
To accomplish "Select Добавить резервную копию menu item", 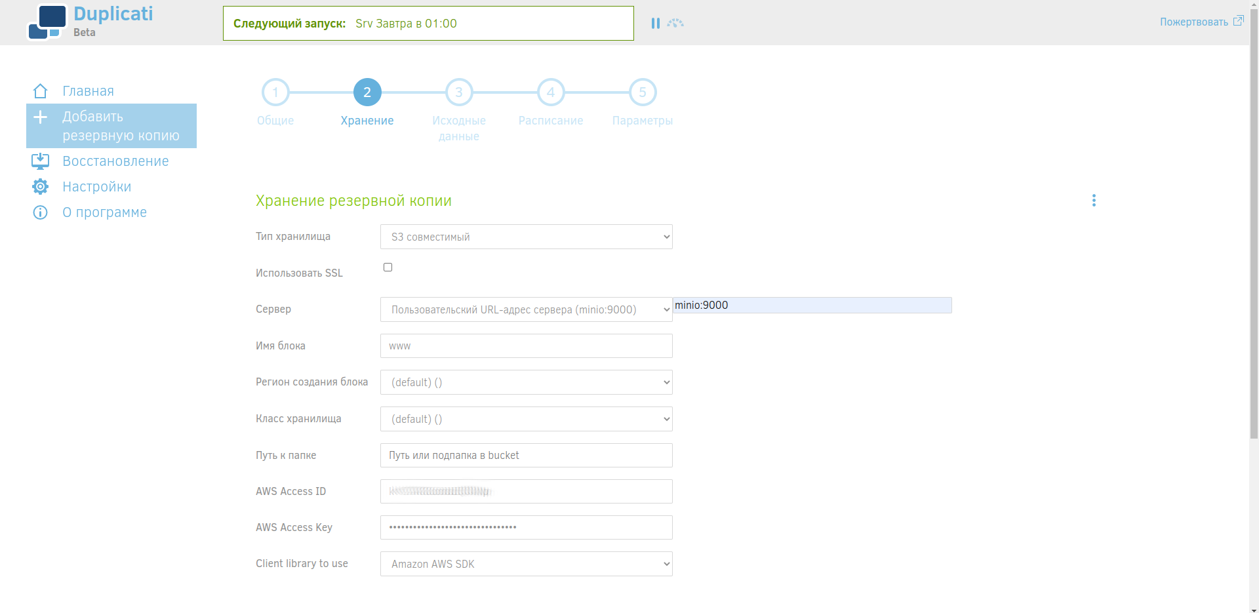I will coord(111,126).
